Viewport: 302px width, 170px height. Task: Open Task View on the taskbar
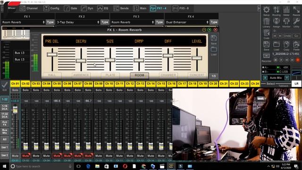click(x=78, y=166)
